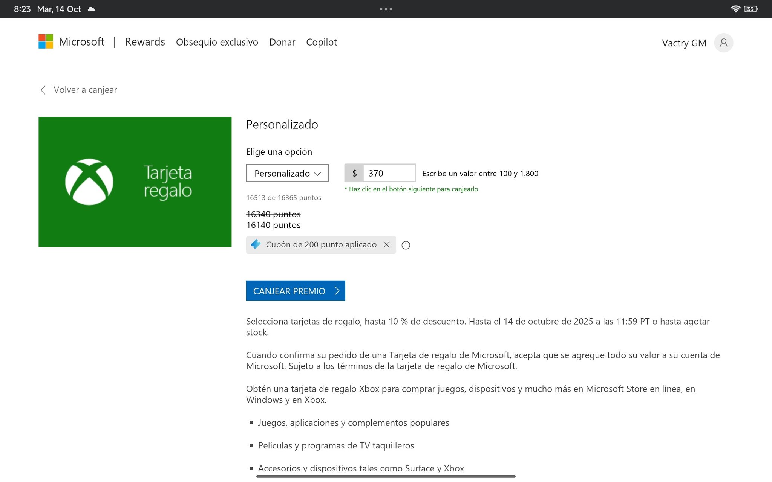Click the Escribe un valor entre 100 y 1.800 hint
This screenshot has width=772, height=482.
(480, 174)
